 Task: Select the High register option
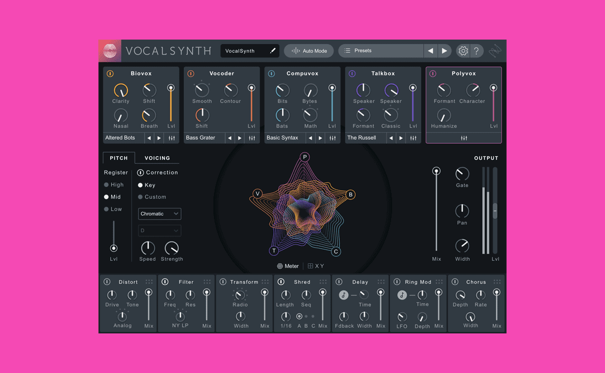click(114, 185)
